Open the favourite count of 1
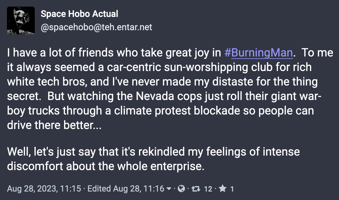This screenshot has height=200, width=339. (x=232, y=189)
